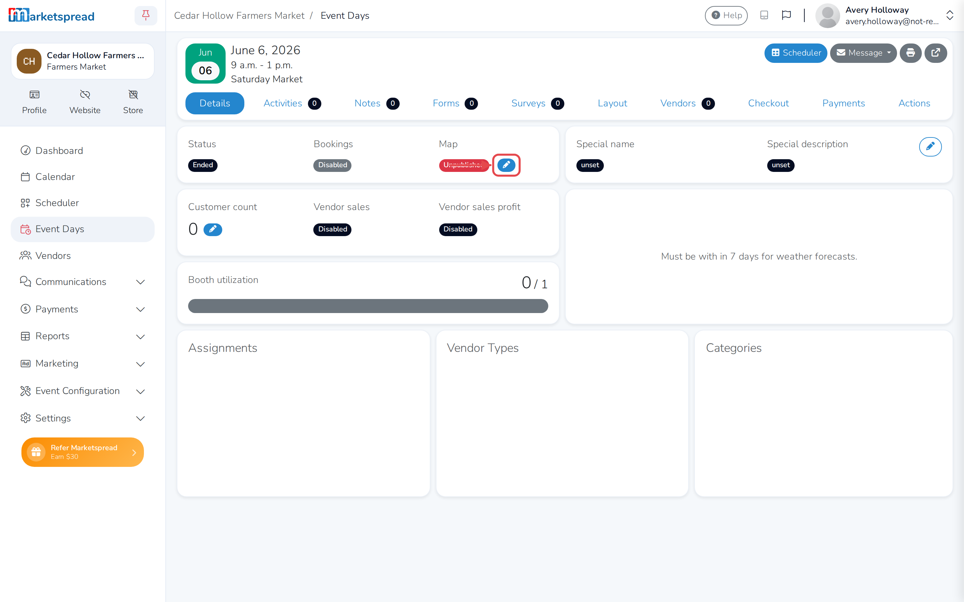Switch to the Surveys tab
964x602 pixels.
coord(537,104)
